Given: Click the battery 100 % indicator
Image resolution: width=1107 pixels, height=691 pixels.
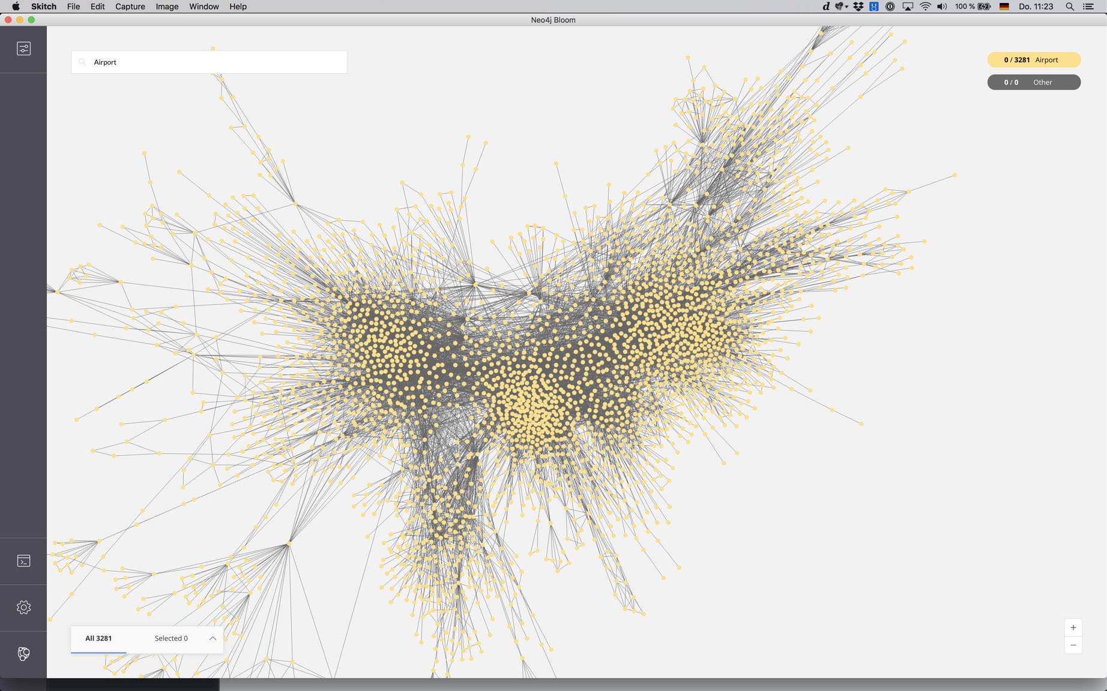Looking at the screenshot, I should coord(973,7).
